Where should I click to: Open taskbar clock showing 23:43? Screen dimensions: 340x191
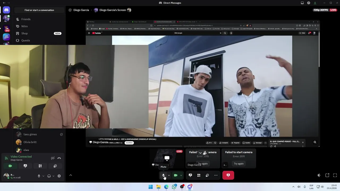point(332,187)
